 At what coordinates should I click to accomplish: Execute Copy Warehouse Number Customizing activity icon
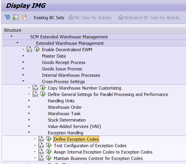click(x=43, y=88)
